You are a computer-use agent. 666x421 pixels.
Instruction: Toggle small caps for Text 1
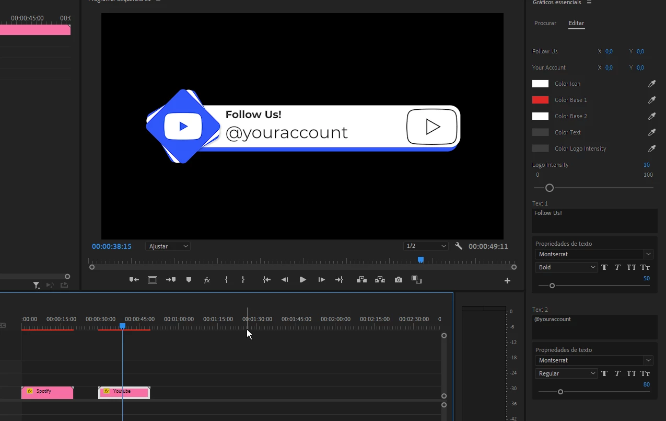pos(645,267)
